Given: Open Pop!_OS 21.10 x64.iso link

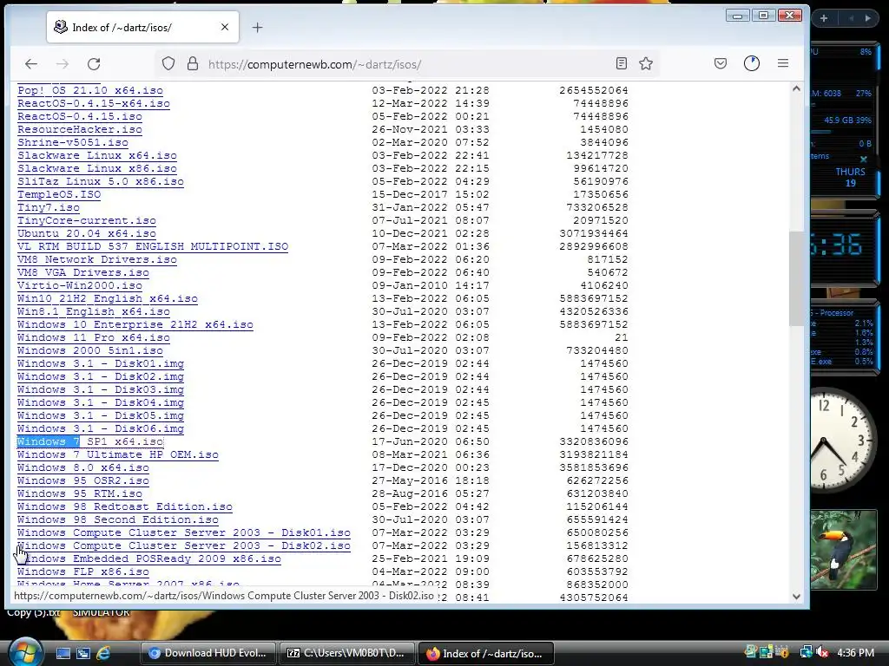Looking at the screenshot, I should tap(90, 90).
